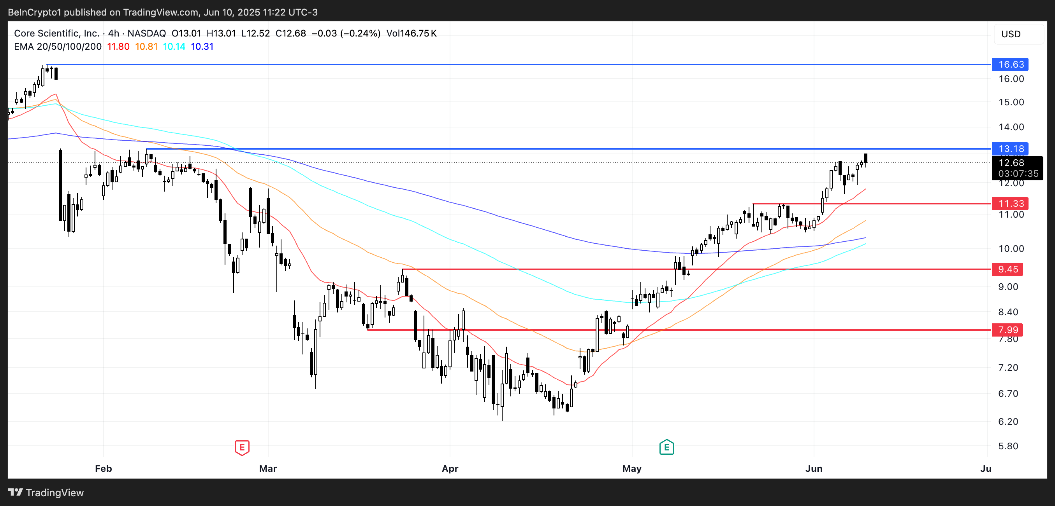The height and width of the screenshot is (506, 1055).
Task: Select the 16.63 blue price label
Action: (1009, 65)
